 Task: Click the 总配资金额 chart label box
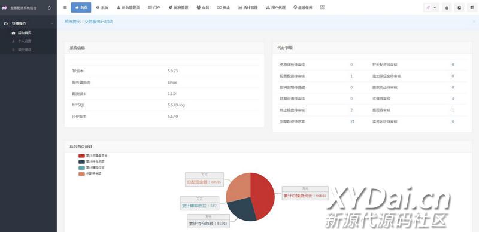204,179
